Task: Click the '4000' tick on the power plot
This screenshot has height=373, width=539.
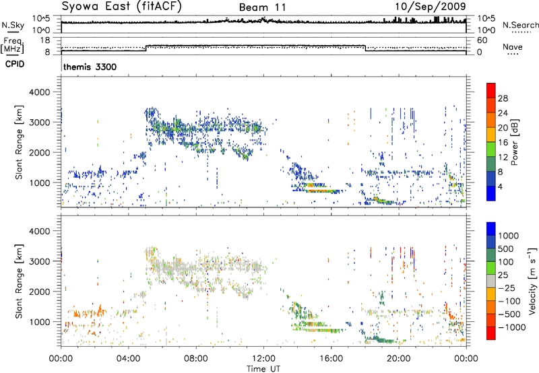Action: 40,92
